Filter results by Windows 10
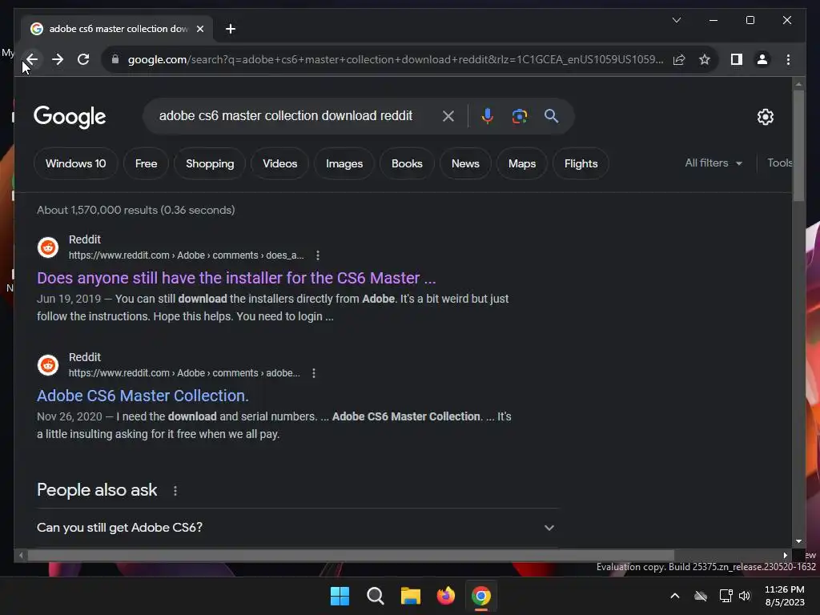Image resolution: width=820 pixels, height=615 pixels. pyautogui.click(x=76, y=163)
